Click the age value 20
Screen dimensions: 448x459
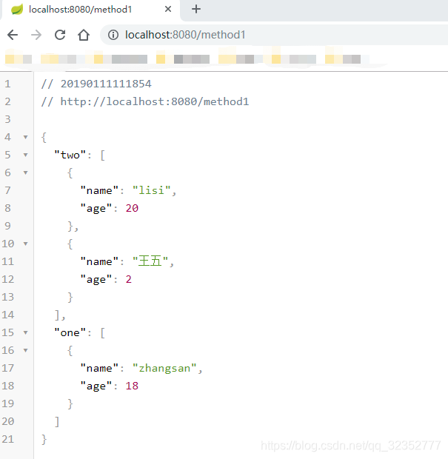(132, 208)
